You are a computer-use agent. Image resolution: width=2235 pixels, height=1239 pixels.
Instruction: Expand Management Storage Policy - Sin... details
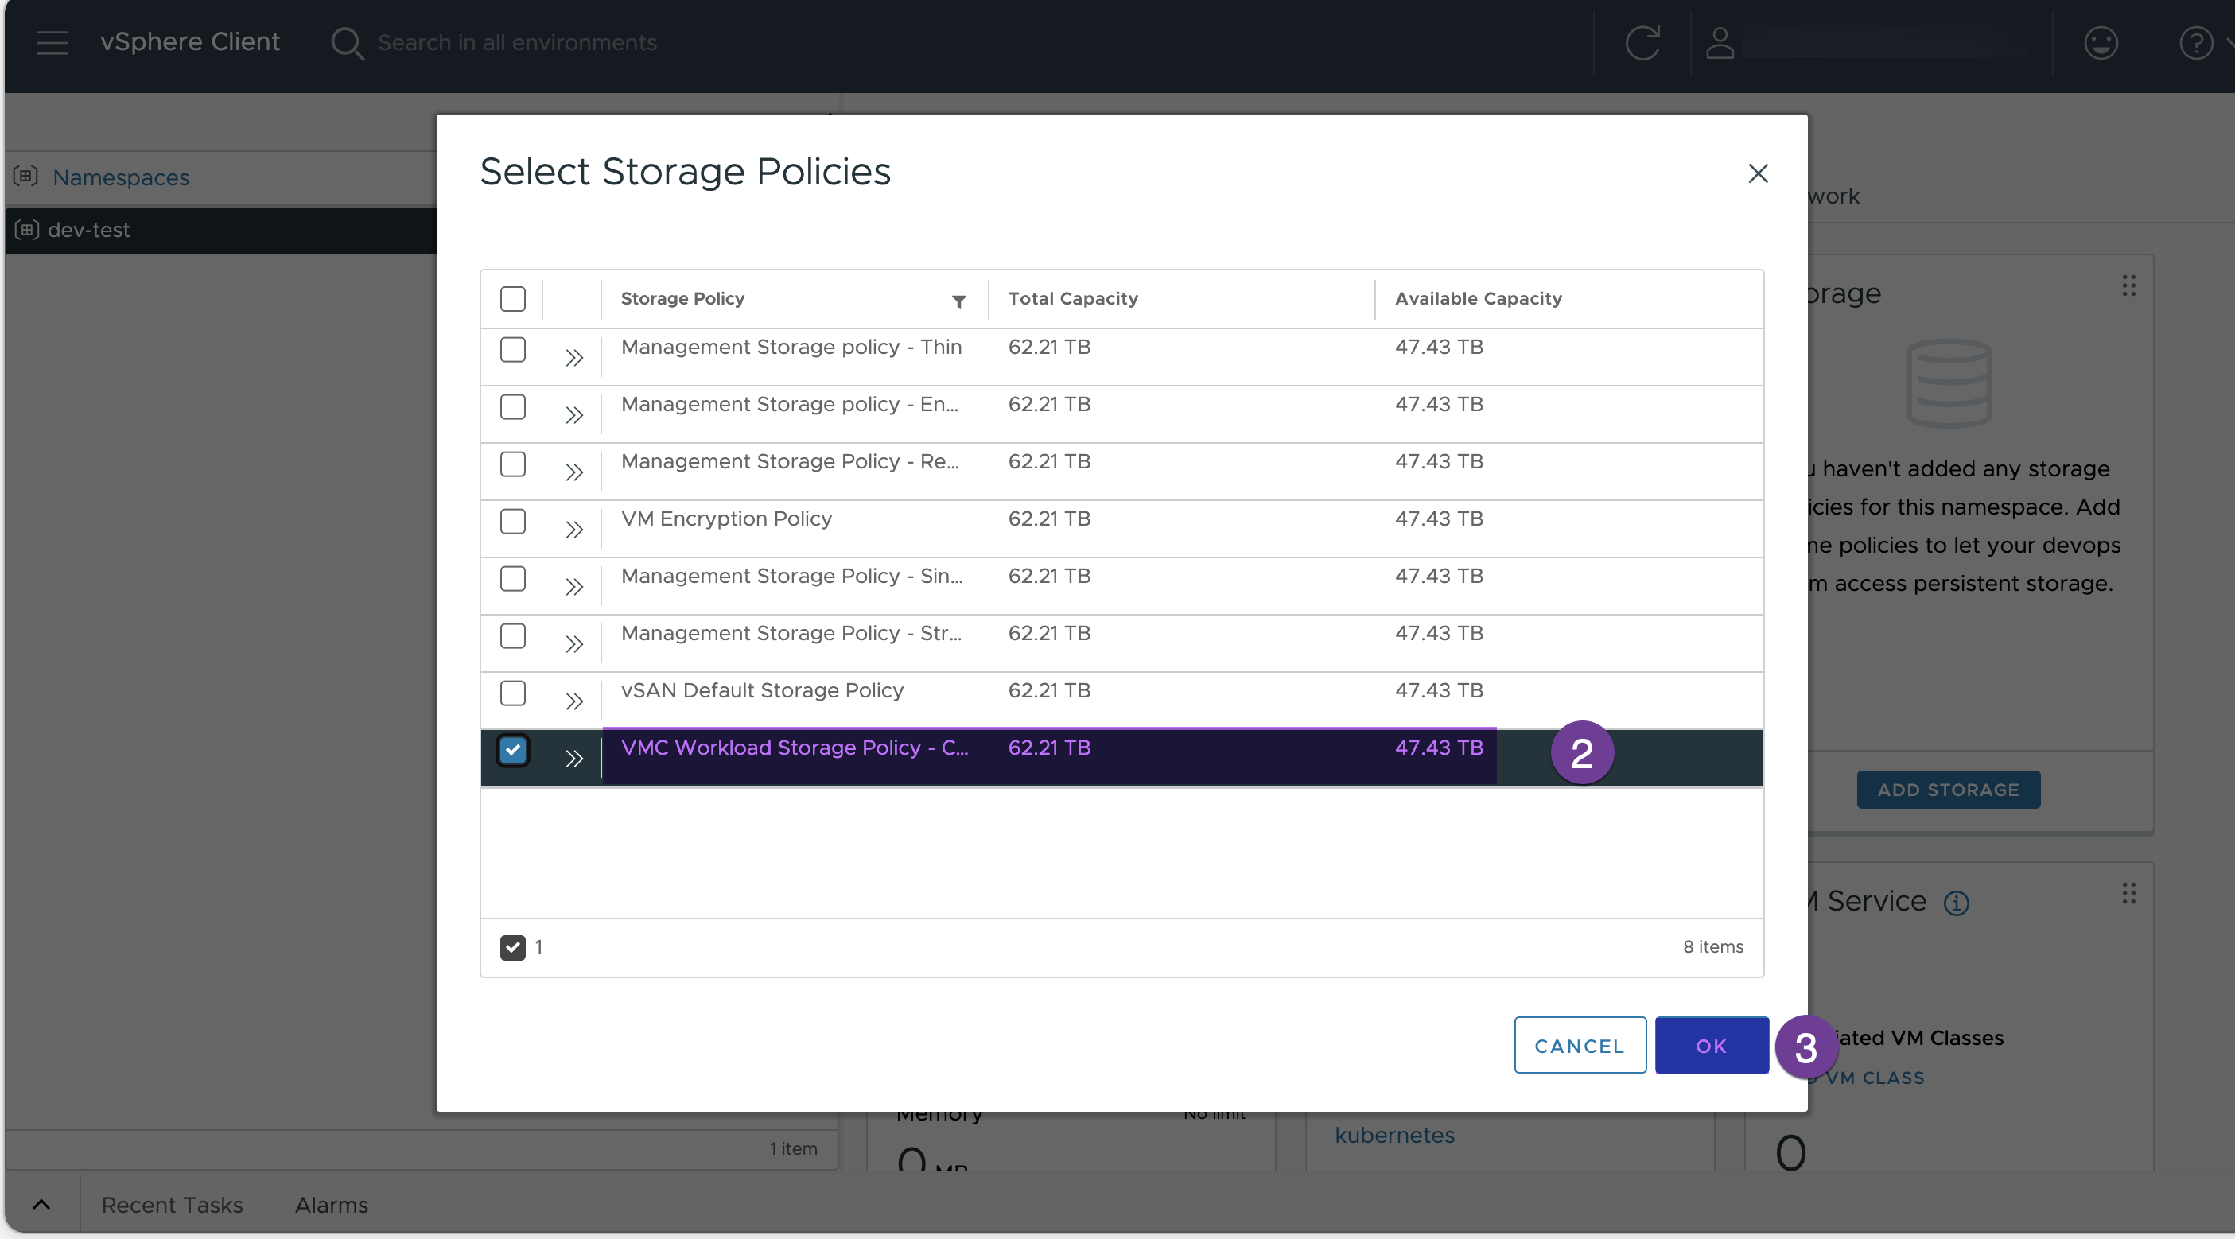tap(573, 587)
